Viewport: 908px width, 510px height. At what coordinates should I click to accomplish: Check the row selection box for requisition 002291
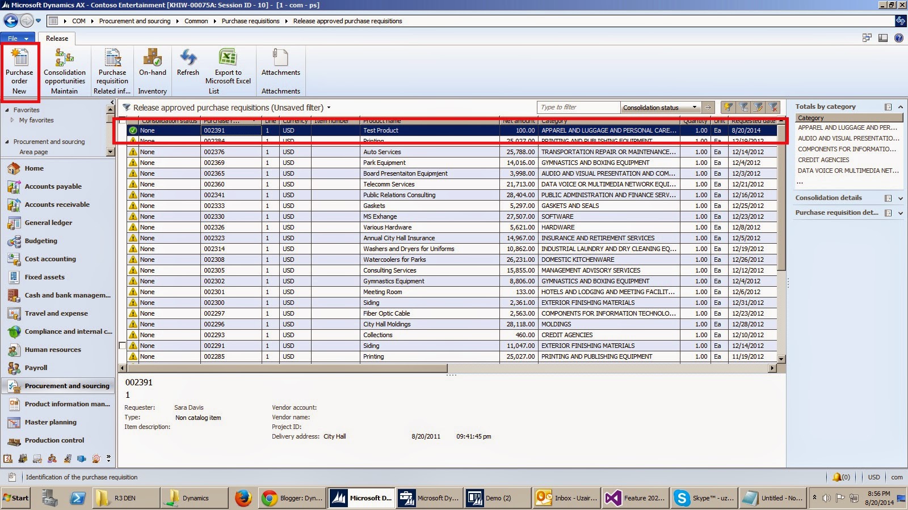click(122, 346)
